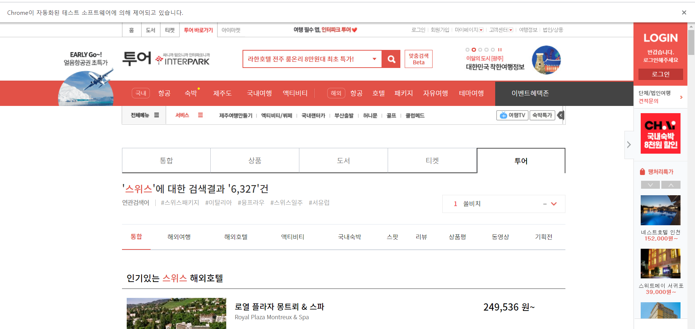The height and width of the screenshot is (329, 695).
Task: Open the 서비스 list menu icon
Action: (x=201, y=115)
